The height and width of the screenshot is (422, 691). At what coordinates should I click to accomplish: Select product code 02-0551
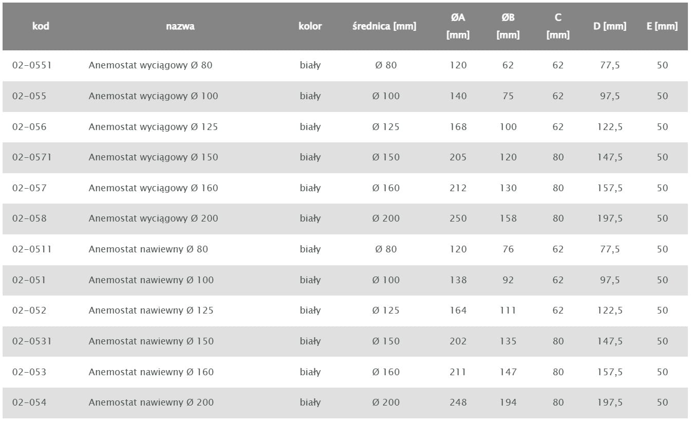[x=32, y=65]
